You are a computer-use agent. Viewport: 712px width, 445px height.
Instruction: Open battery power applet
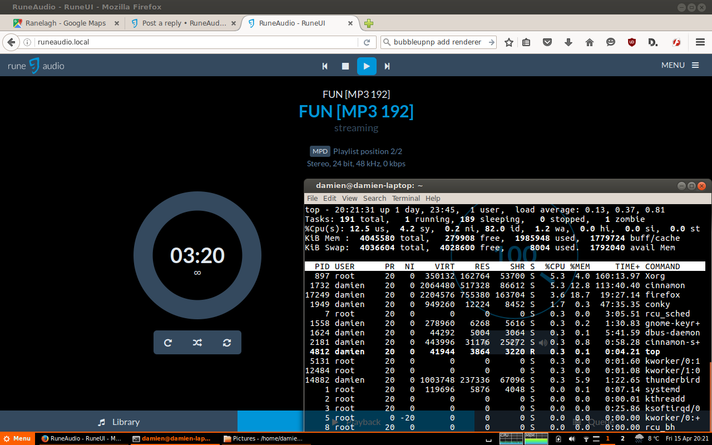point(558,439)
